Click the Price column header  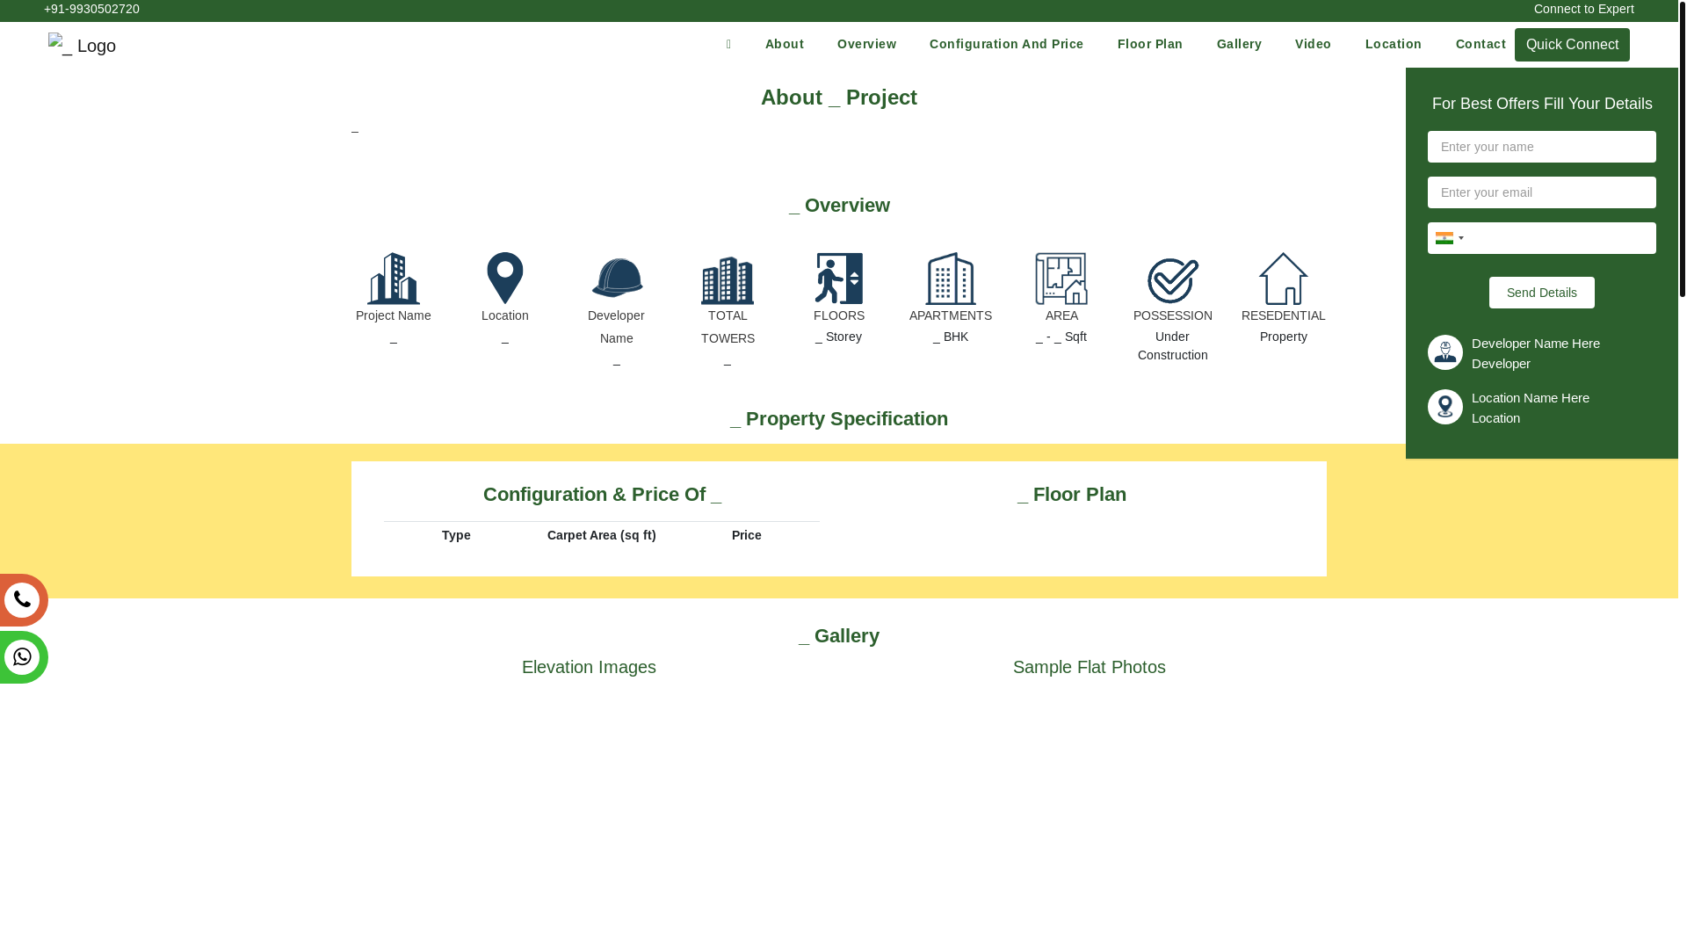[747, 535]
